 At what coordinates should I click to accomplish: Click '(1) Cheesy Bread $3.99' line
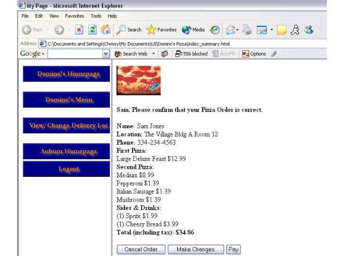(x=147, y=224)
